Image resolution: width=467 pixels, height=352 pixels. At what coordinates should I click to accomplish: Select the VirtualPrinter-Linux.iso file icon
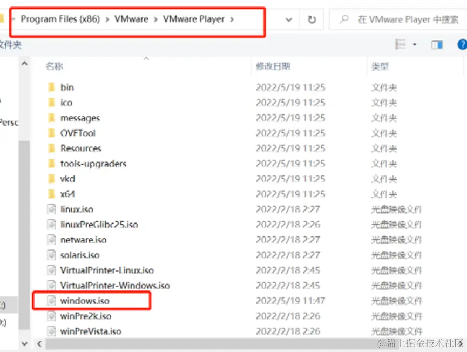[51, 270]
